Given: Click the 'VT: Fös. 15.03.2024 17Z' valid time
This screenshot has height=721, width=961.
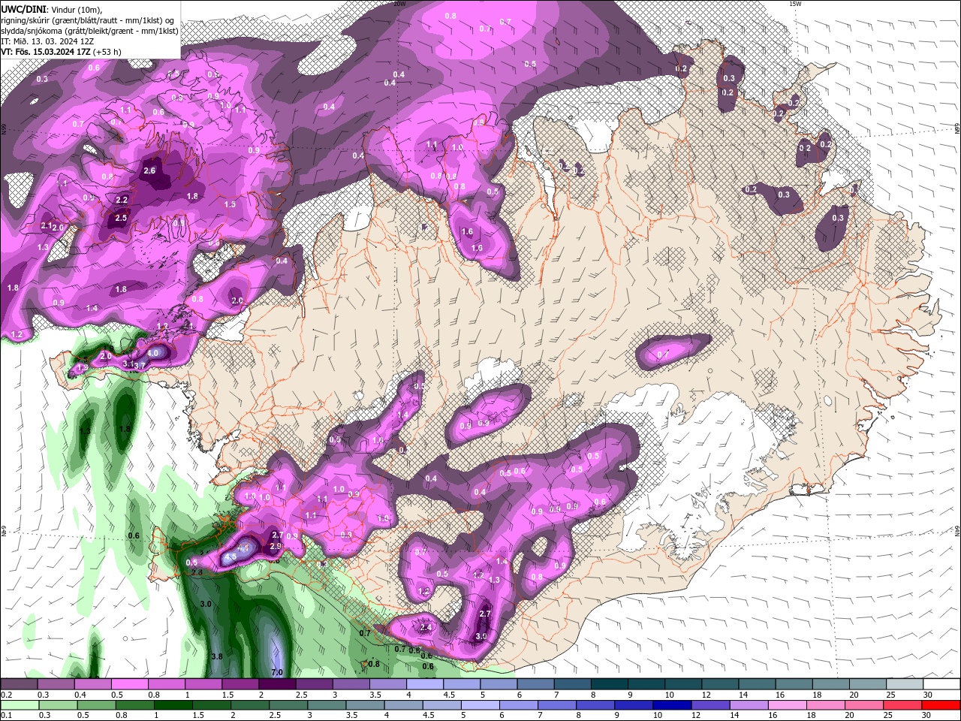Looking at the screenshot, I should (46, 52).
